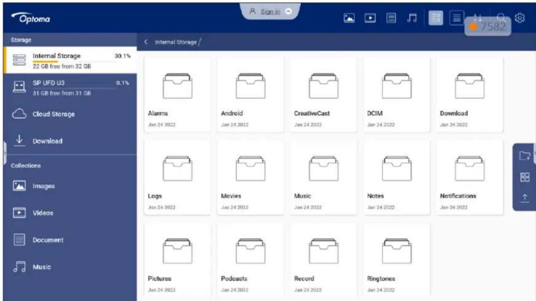Expand the Sign in dropdown arrow
536x301 pixels.
pos(289,11)
